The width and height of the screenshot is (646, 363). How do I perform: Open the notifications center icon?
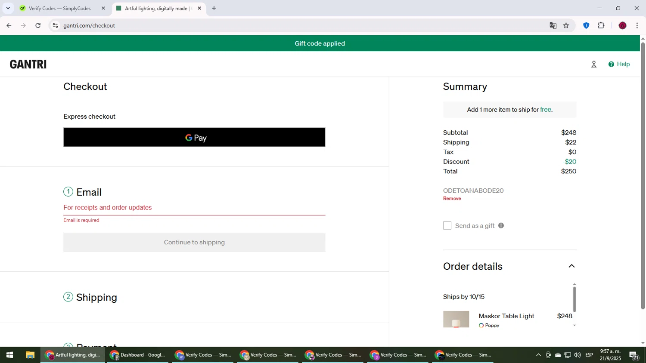coord(634,355)
